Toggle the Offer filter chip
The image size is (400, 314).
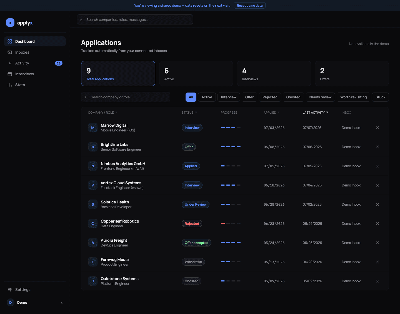(x=249, y=97)
